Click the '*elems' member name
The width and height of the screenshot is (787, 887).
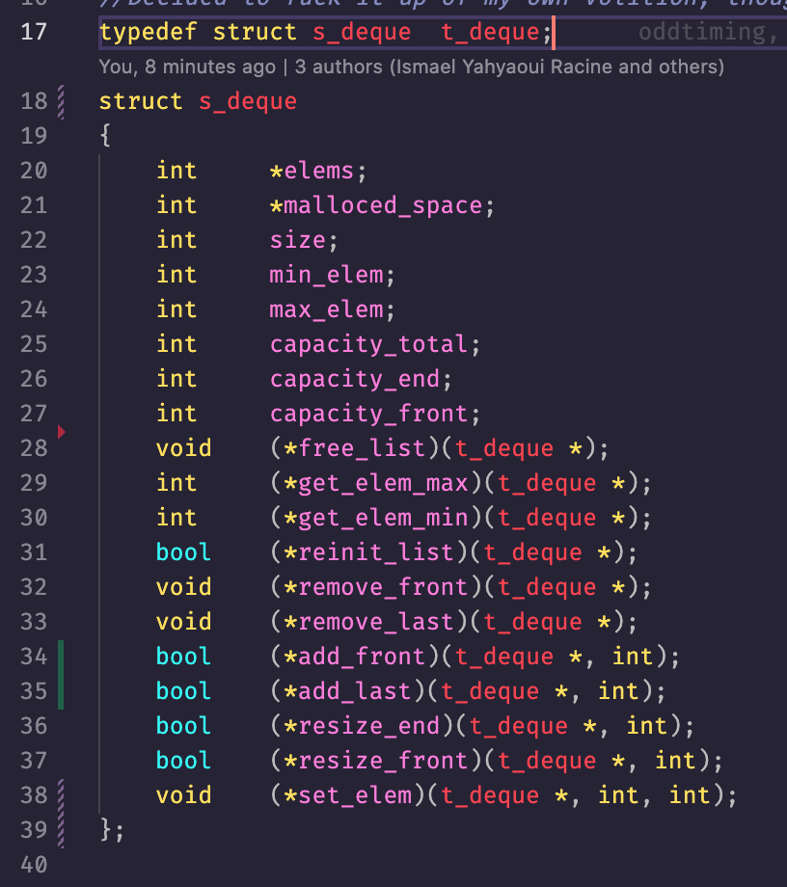tap(312, 171)
